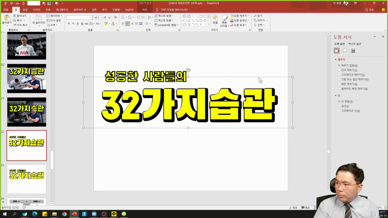The height and width of the screenshot is (218, 388).
Task: Switch to Text Options (텍스트 옵션) tab
Action: (355, 44)
